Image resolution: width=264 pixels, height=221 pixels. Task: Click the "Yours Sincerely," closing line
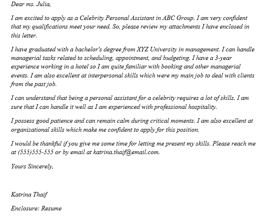click(x=32, y=166)
